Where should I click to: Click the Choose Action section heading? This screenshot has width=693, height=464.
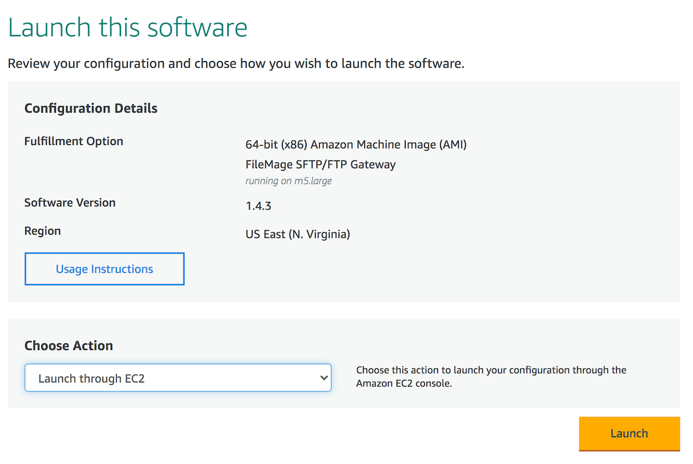tap(69, 346)
